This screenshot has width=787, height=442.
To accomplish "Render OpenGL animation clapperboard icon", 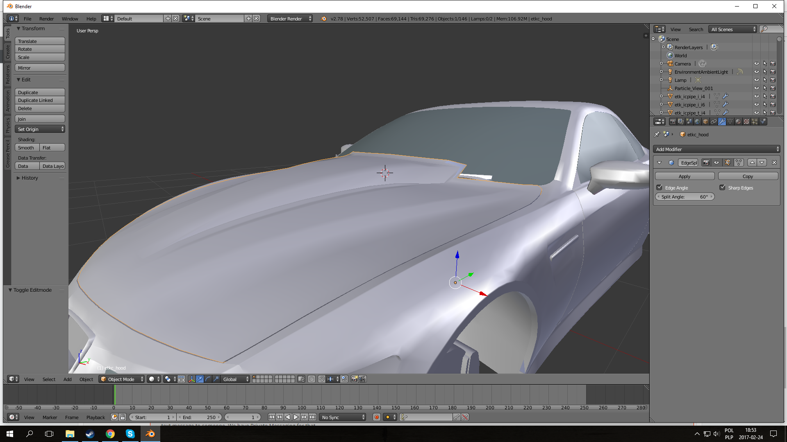I will click(362, 379).
